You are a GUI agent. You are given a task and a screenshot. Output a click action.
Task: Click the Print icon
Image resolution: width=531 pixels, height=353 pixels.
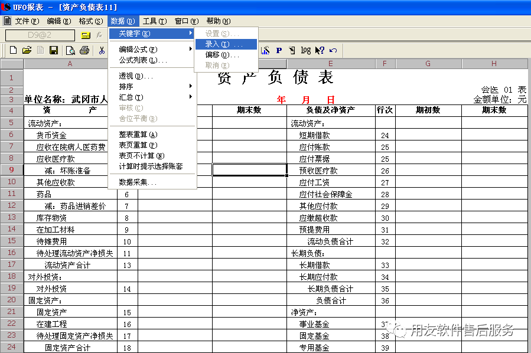(84, 50)
